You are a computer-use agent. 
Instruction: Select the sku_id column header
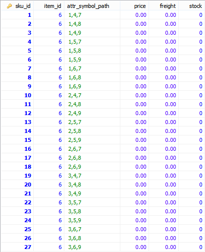(x=17, y=6)
